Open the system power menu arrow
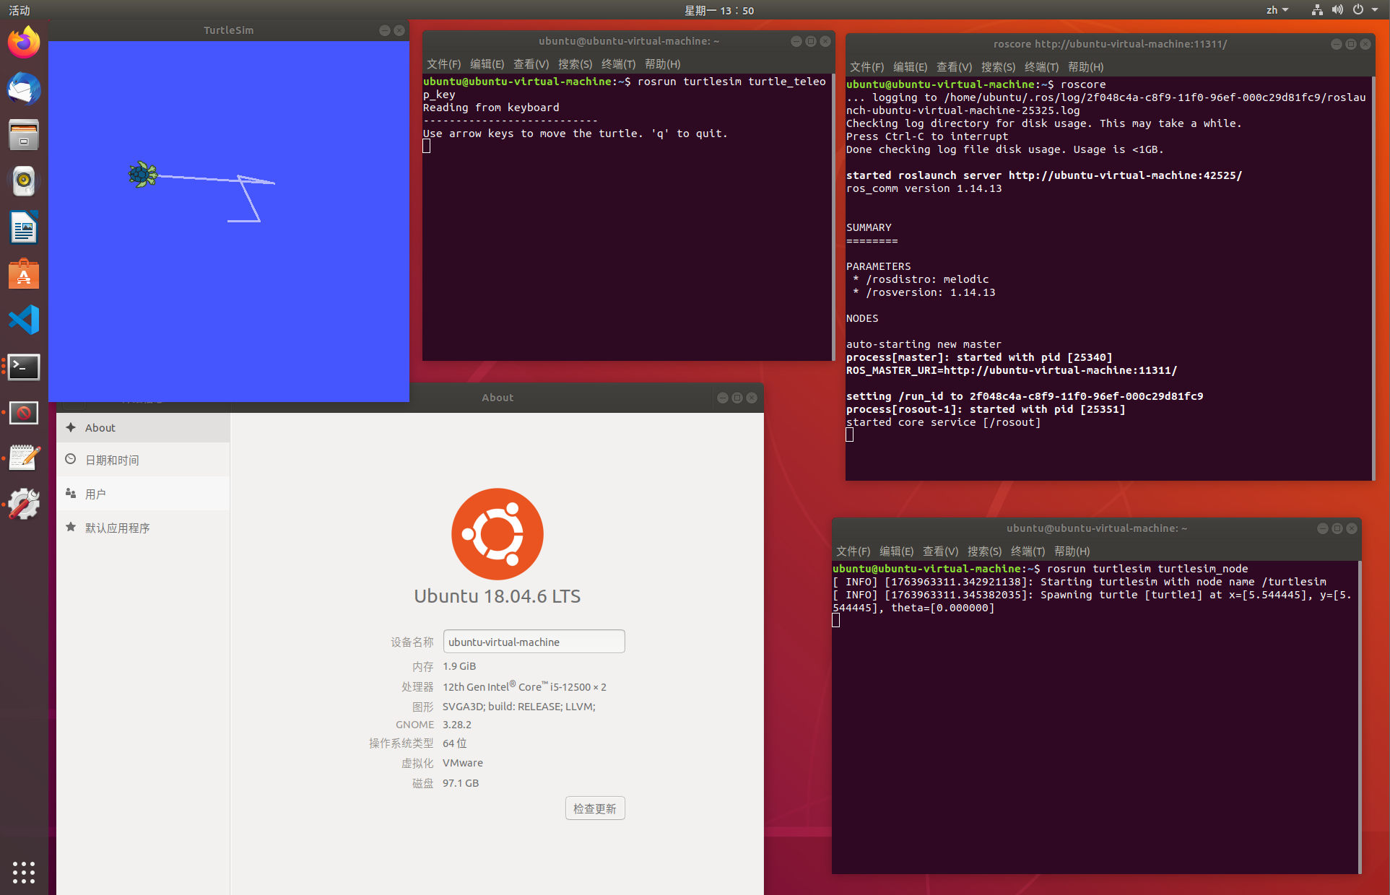This screenshot has height=895, width=1390. [x=1375, y=10]
